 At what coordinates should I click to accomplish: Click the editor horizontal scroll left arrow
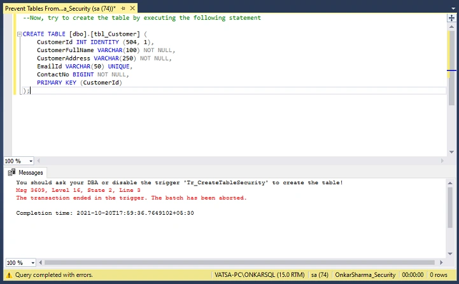[x=38, y=161]
